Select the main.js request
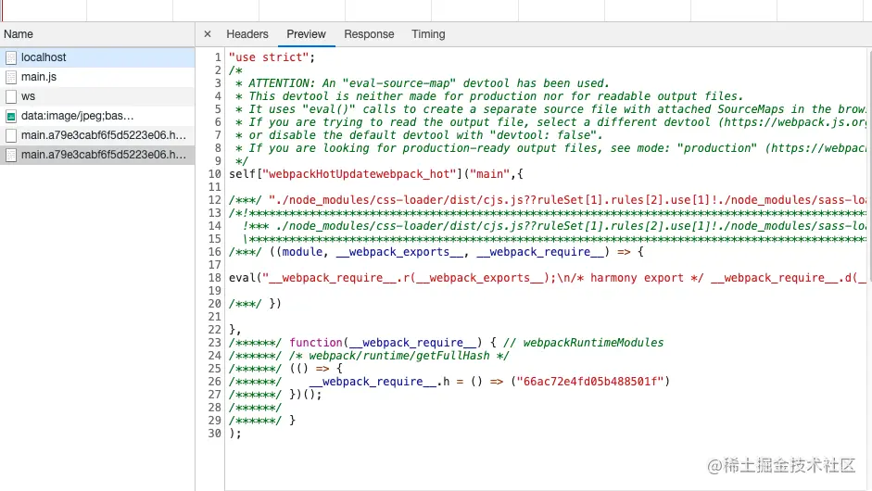 pyautogui.click(x=97, y=77)
